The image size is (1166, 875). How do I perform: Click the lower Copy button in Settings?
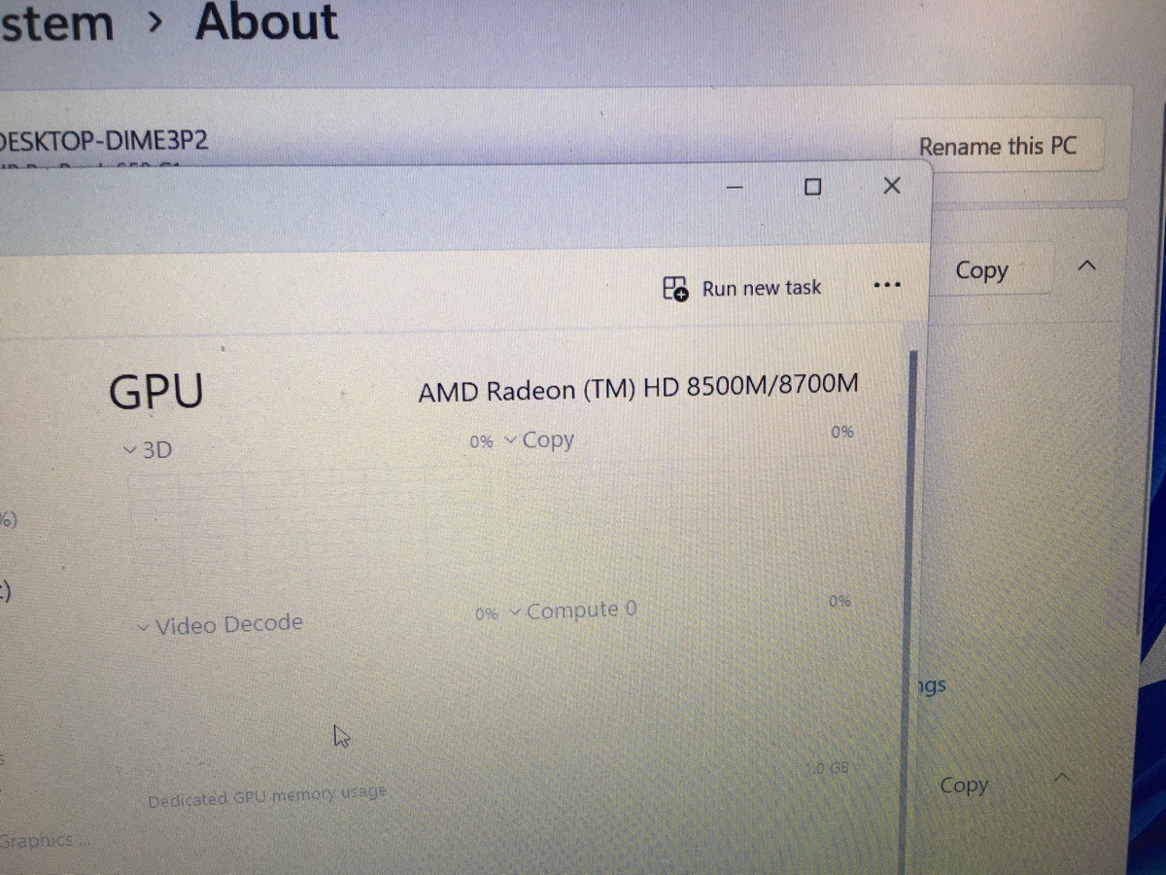(964, 785)
